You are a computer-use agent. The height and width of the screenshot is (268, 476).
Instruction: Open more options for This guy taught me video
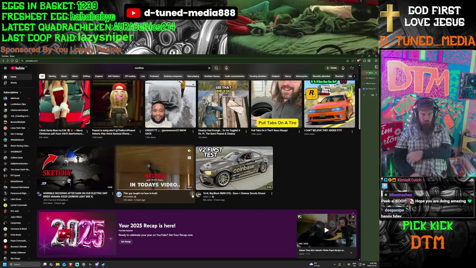(192, 194)
